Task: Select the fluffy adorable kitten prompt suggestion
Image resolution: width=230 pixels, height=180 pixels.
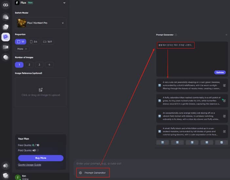Action: click(192, 101)
